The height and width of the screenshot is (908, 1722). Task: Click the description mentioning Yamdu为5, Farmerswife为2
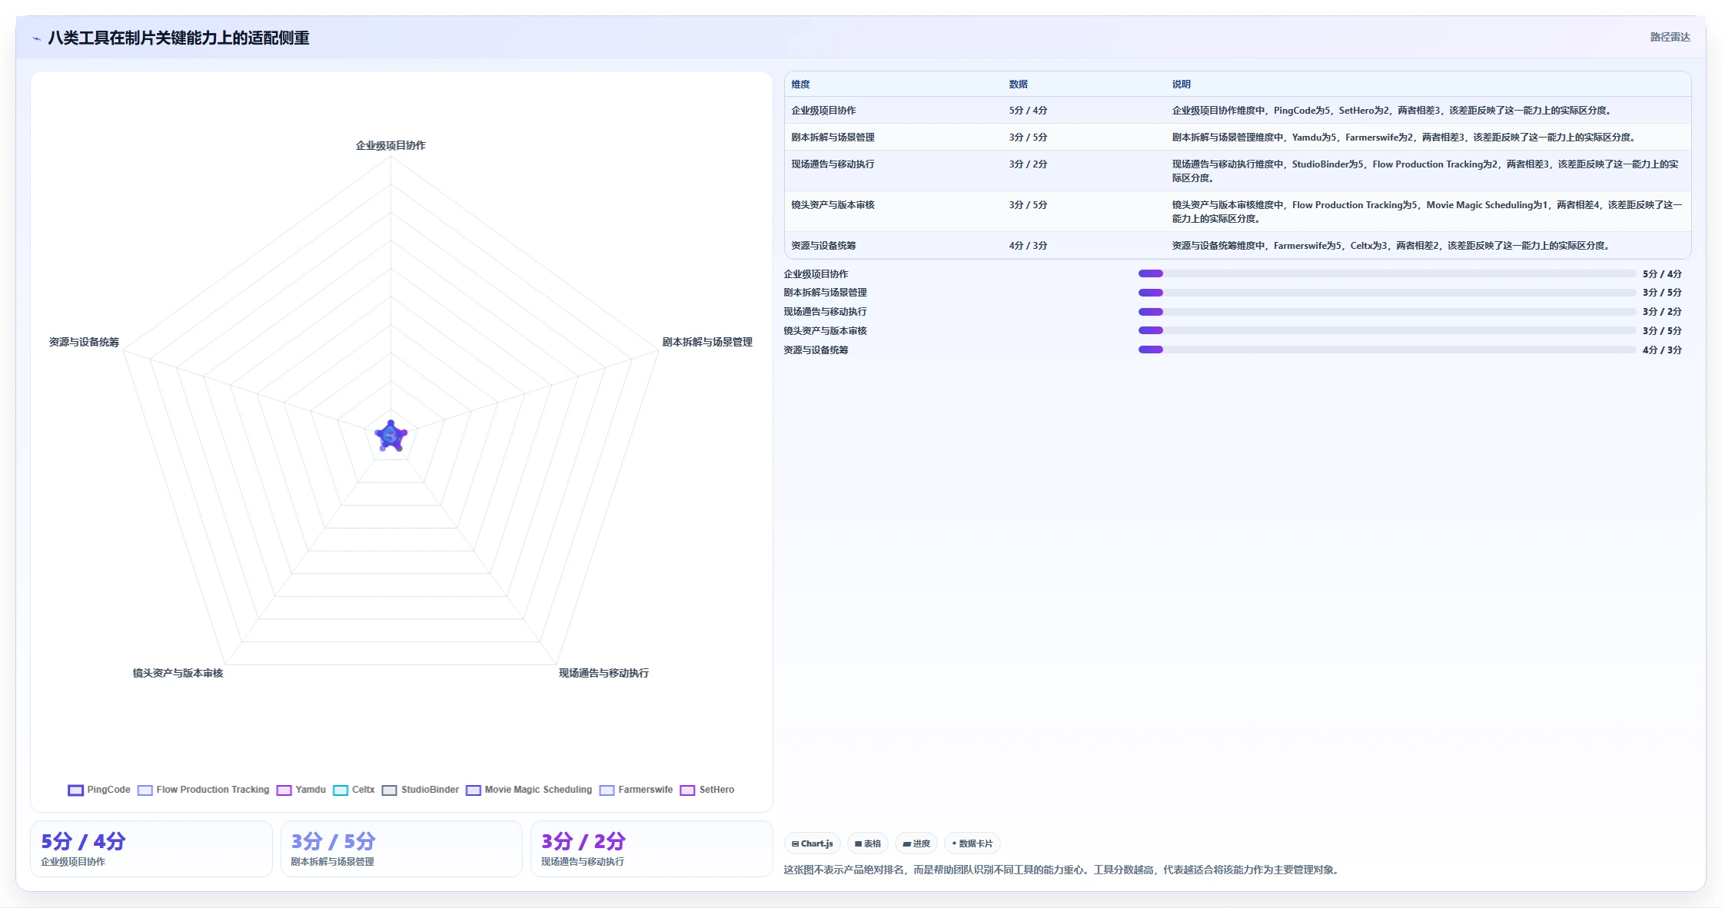tap(1404, 138)
